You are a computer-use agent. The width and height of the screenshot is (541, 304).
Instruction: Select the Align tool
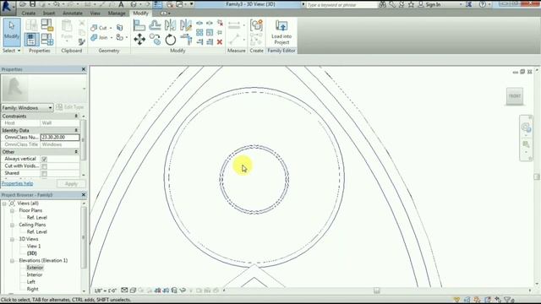139,25
